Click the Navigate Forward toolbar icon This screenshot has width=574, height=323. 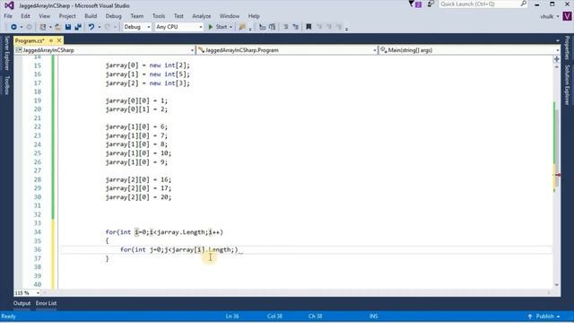(x=30, y=27)
